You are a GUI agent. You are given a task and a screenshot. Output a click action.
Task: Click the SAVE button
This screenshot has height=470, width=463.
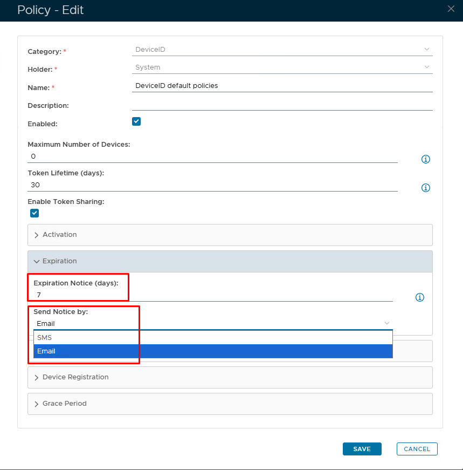pyautogui.click(x=362, y=449)
